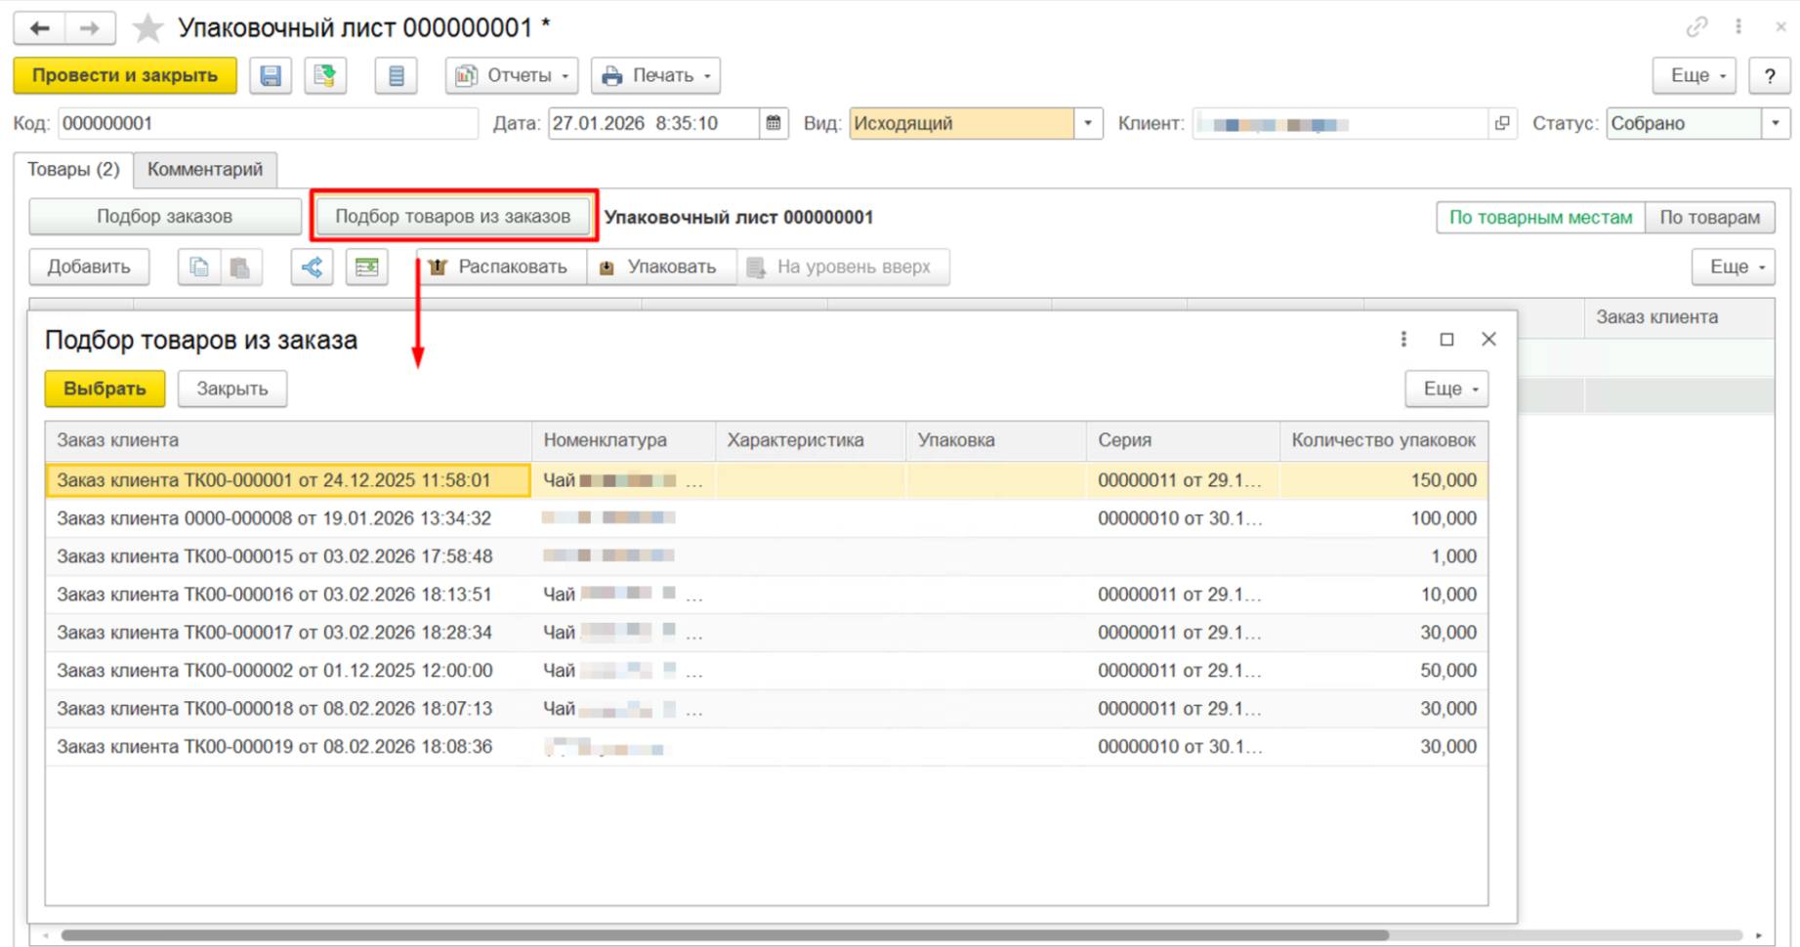This screenshot has height=947, width=1800.
Task: Open document structure list icon
Action: coord(396,75)
